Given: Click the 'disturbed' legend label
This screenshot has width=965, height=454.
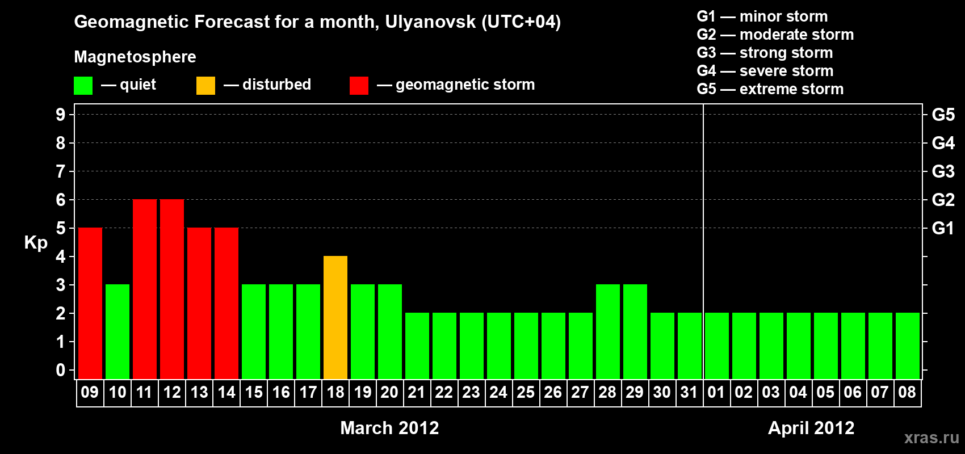Looking at the screenshot, I should [276, 85].
